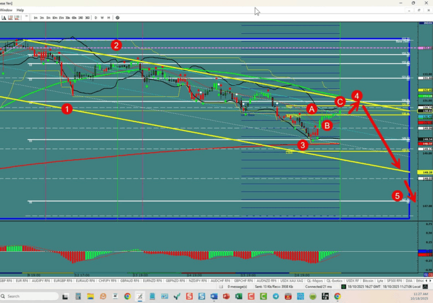Switch to the EURGBP RF6 tab
Viewport: 433px width, 303px height.
point(63,280)
